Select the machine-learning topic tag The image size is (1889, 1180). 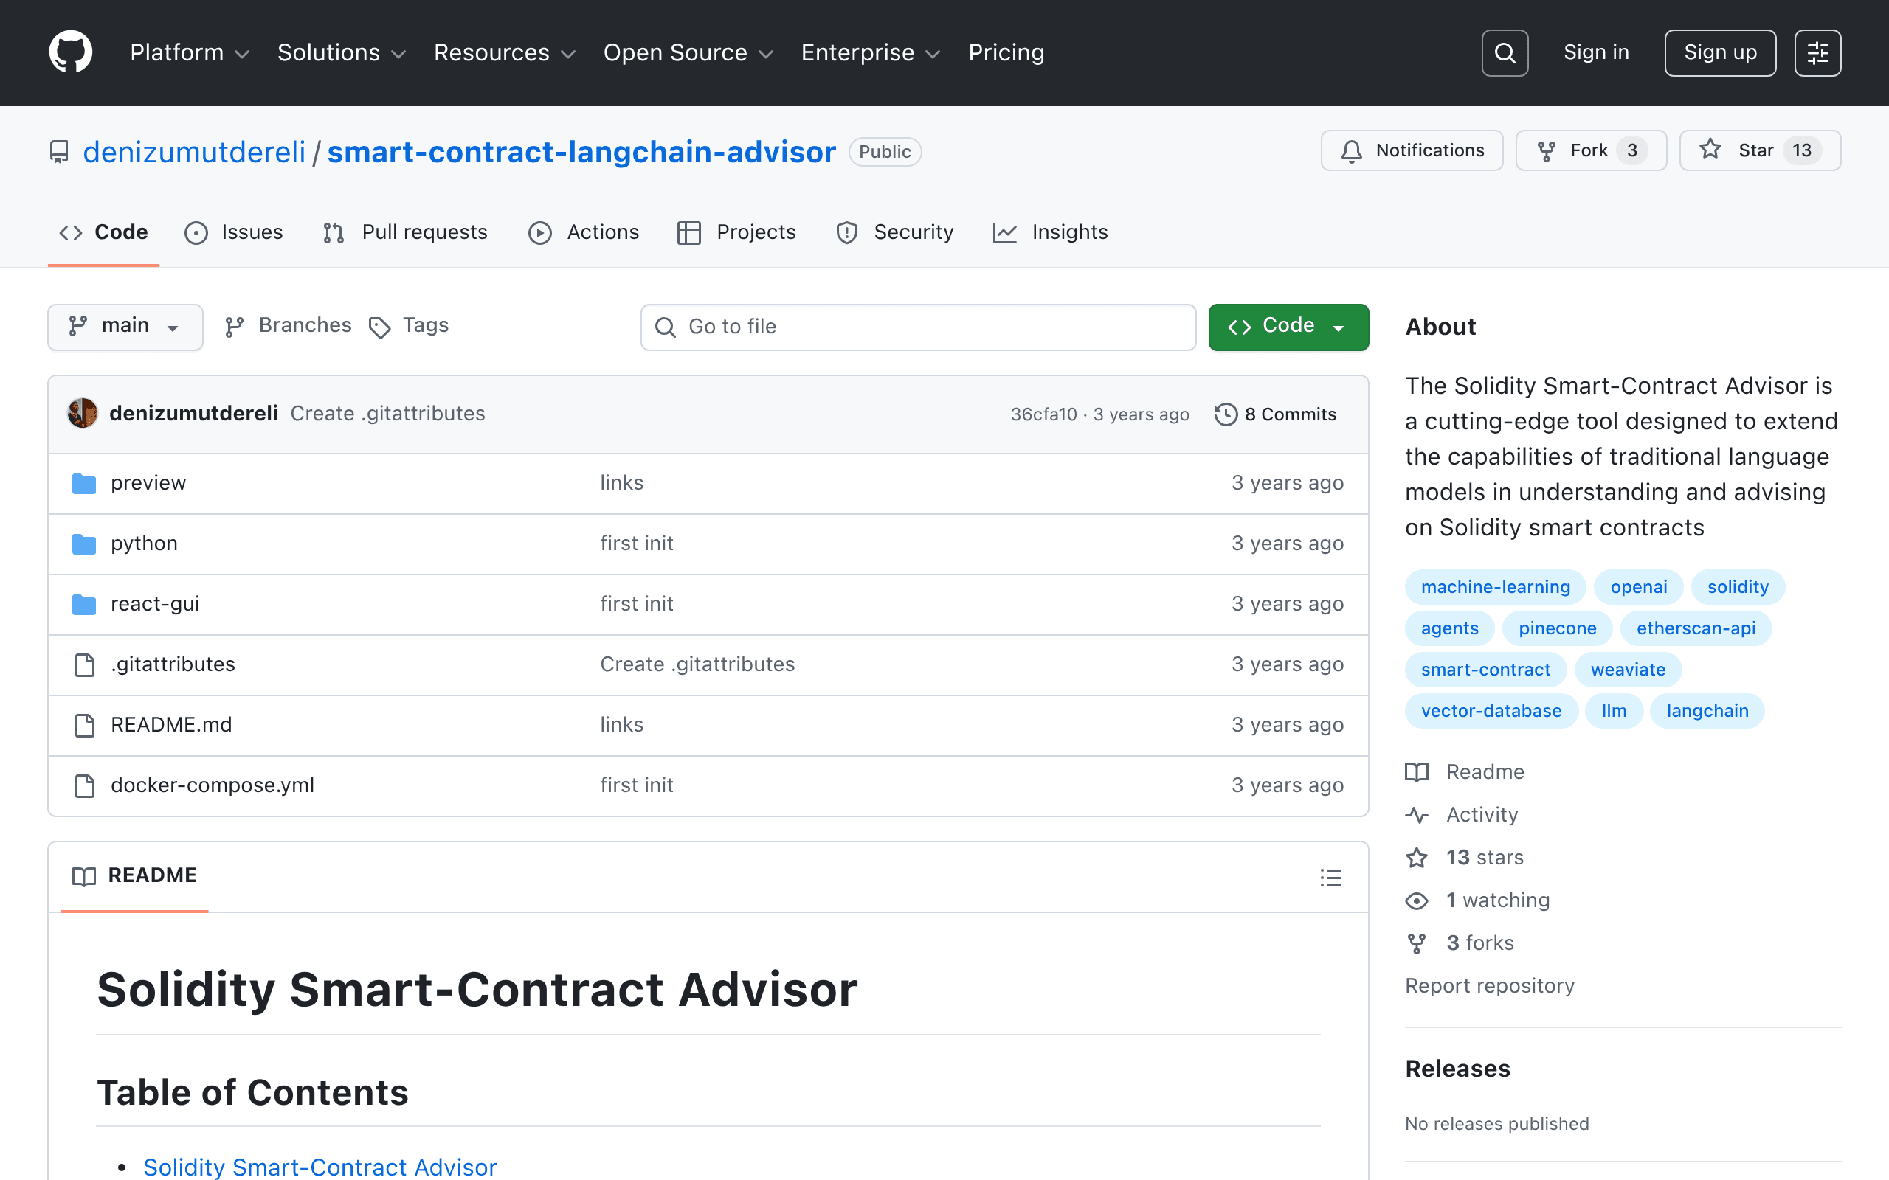pos(1495,587)
